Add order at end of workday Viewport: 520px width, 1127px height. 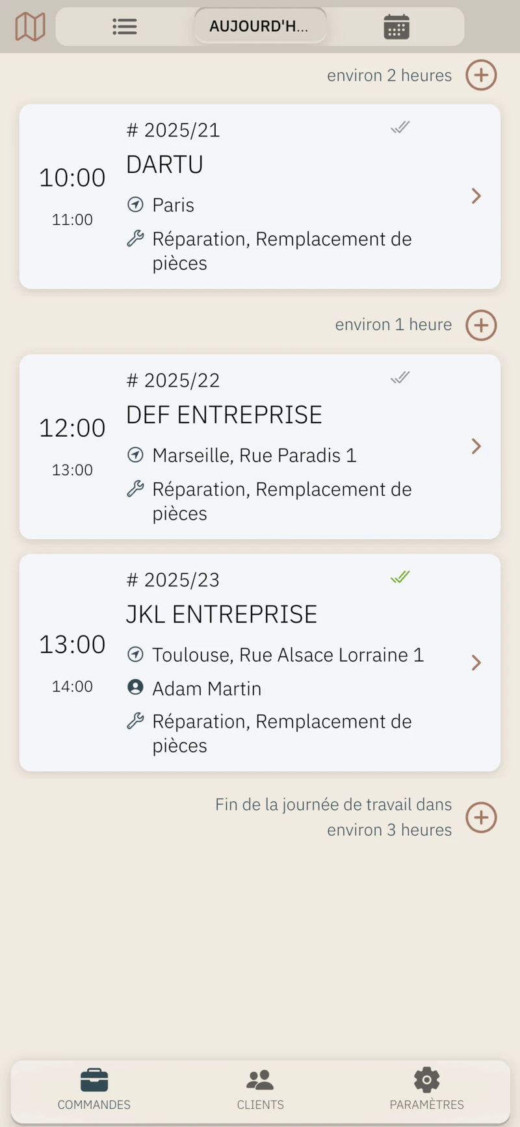coord(481,817)
